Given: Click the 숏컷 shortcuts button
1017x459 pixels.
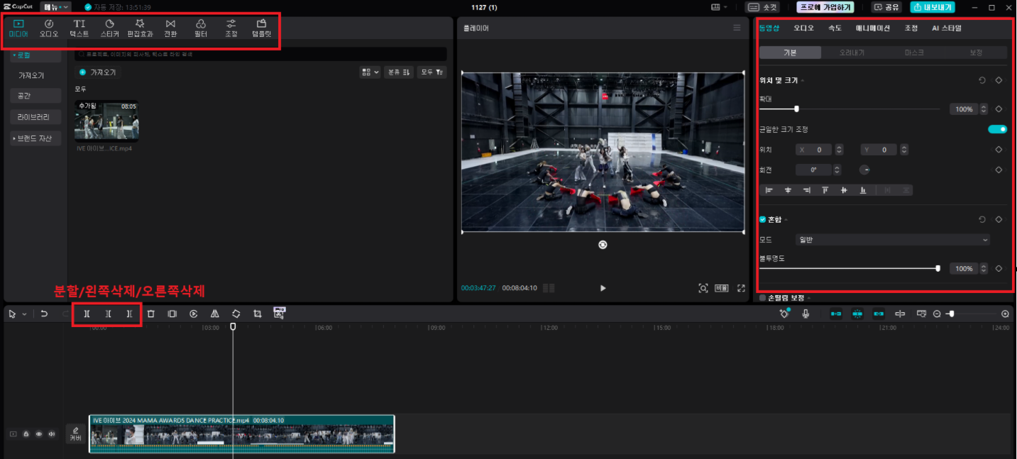Looking at the screenshot, I should [763, 7].
